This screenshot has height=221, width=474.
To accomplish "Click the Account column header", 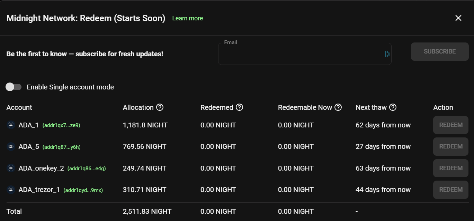I will coord(19,107).
